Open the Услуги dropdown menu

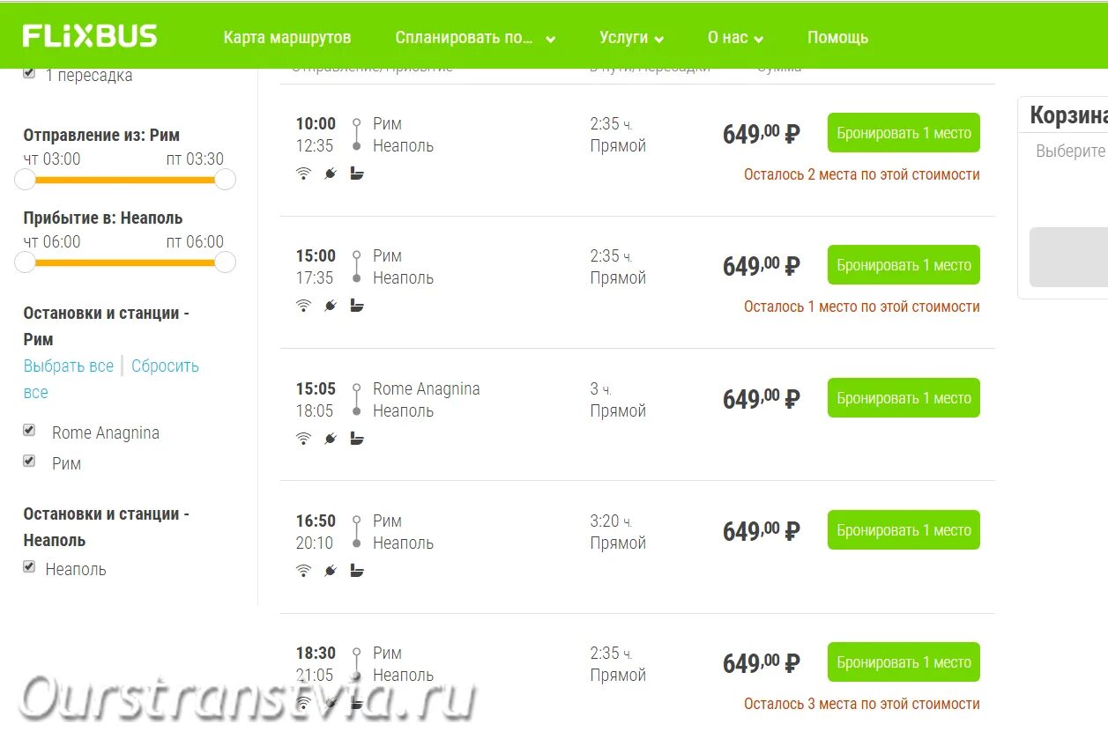tap(631, 38)
